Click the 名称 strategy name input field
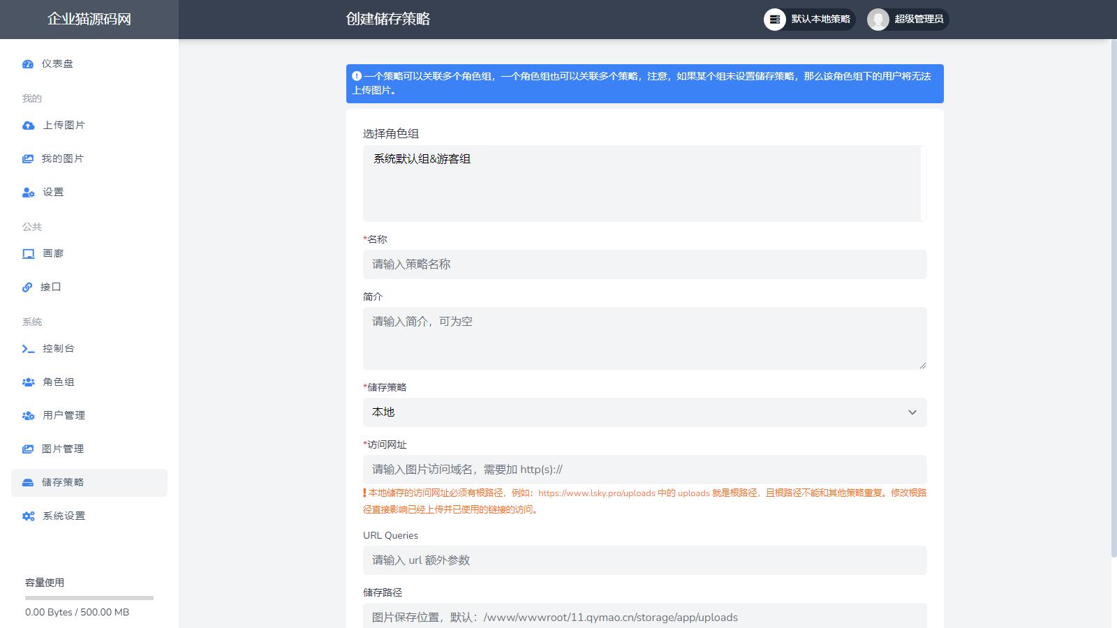Screen dimensions: 1117x628 (644, 264)
